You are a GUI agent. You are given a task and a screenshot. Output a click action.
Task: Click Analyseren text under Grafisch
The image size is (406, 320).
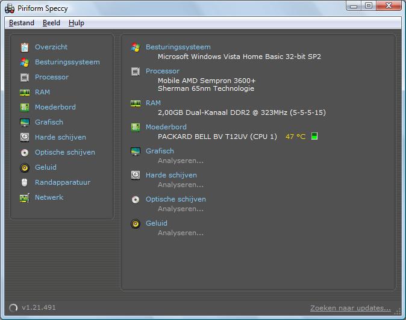181,161
